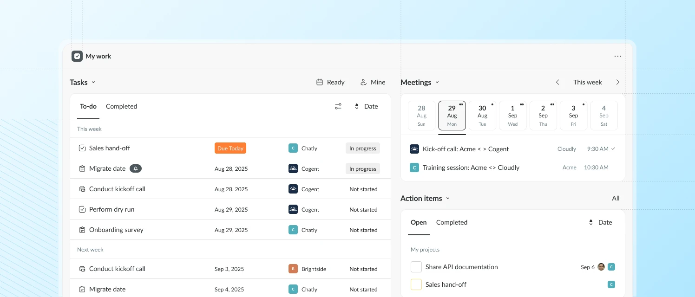
Task: Select the 28 Aug Sunday date
Action: tap(421, 116)
